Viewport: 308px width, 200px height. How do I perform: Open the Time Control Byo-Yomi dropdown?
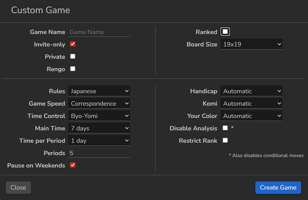[99, 116]
